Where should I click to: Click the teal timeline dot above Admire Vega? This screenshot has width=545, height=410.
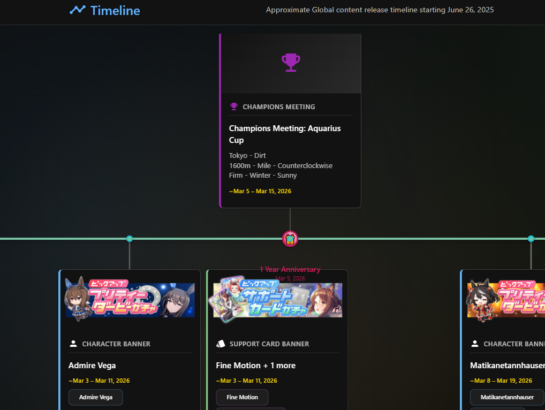click(x=130, y=239)
